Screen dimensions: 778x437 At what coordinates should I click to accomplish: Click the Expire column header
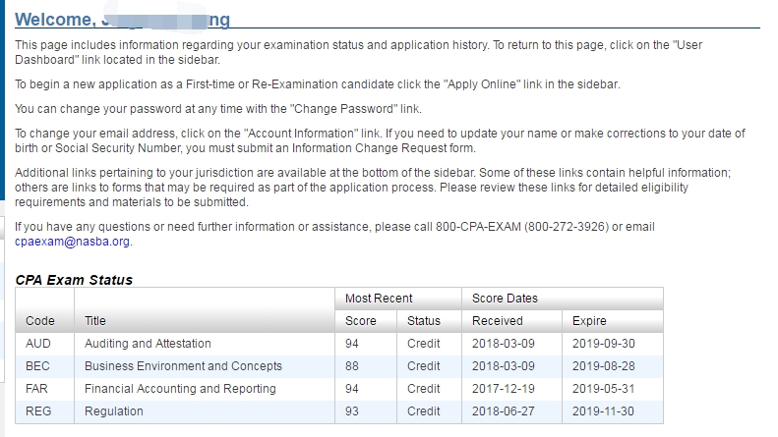click(x=589, y=321)
